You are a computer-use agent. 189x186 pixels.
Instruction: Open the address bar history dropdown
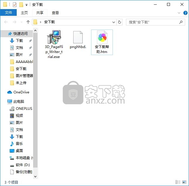[113, 22]
